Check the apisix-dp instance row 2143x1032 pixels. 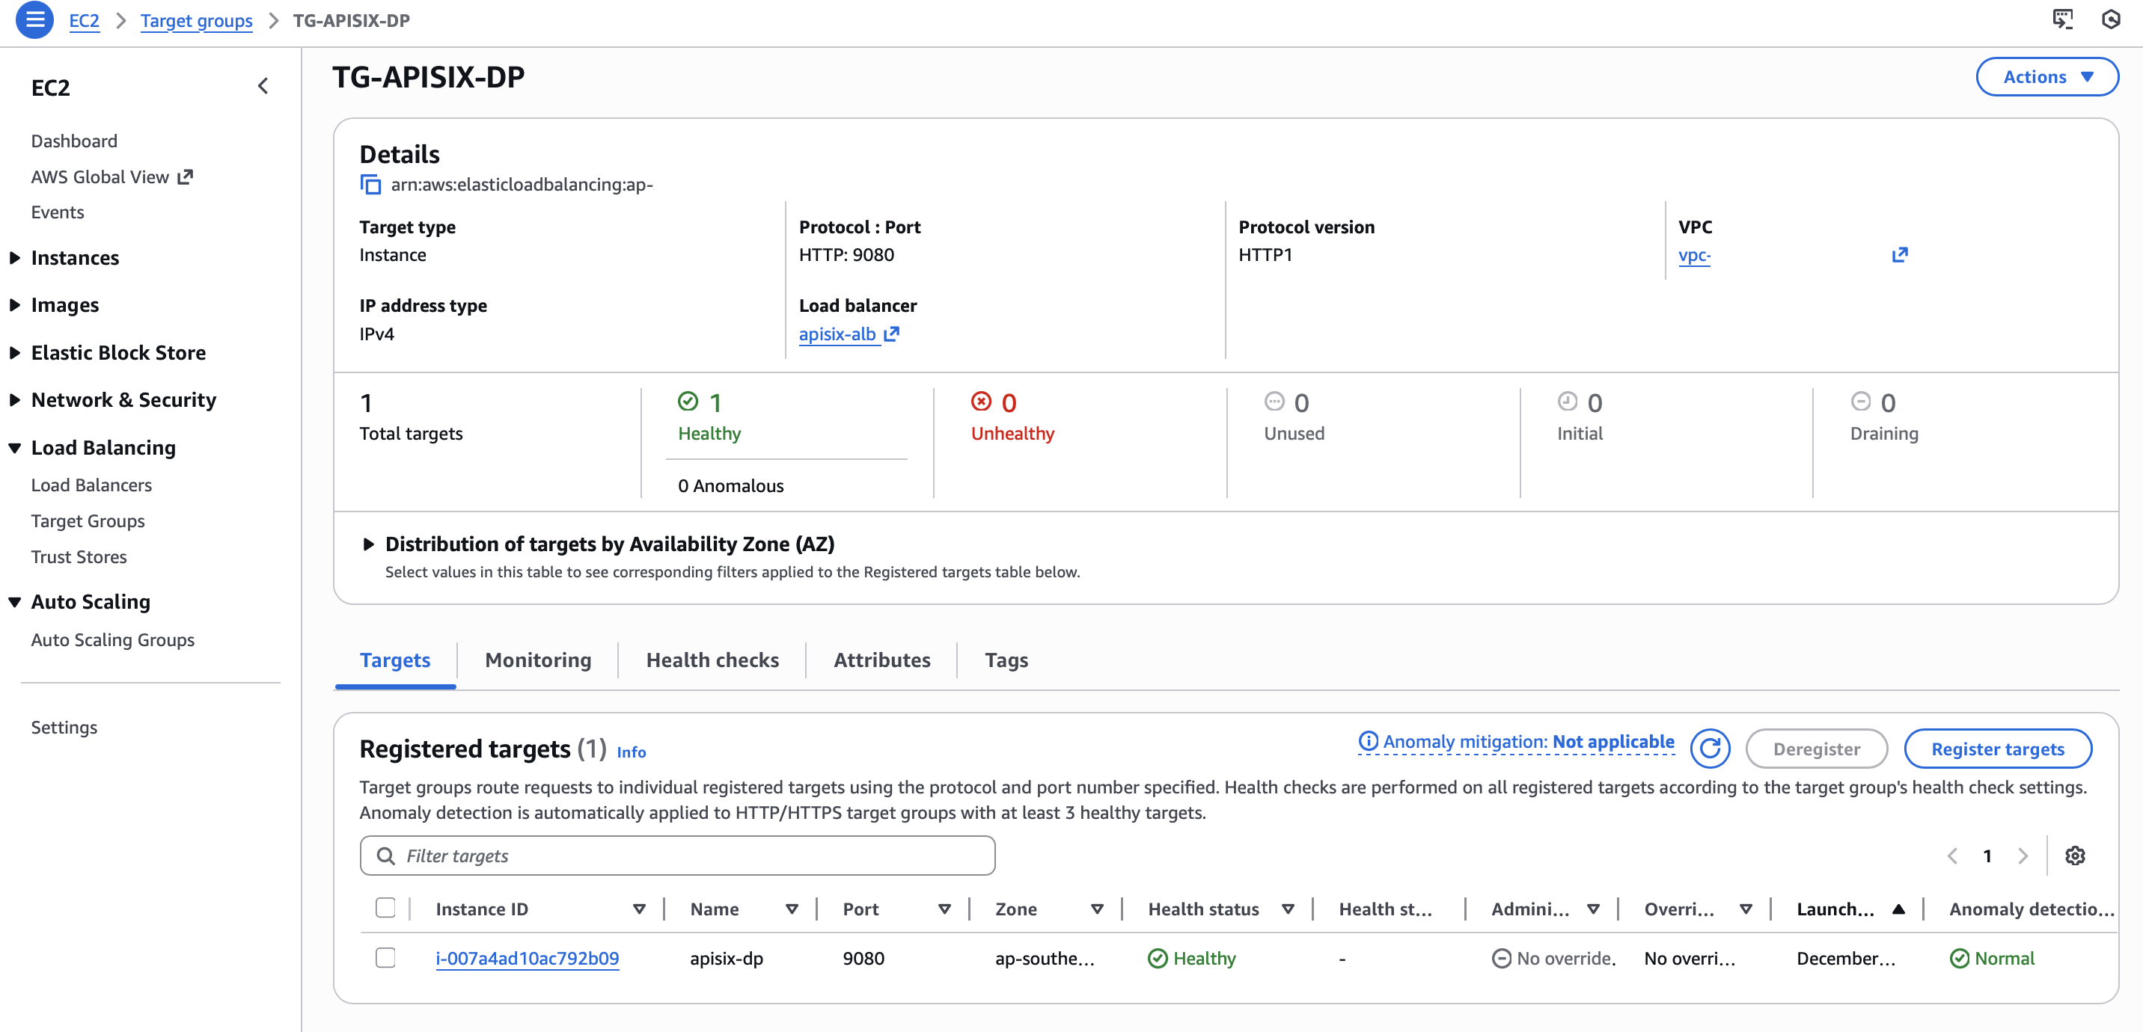(x=386, y=958)
